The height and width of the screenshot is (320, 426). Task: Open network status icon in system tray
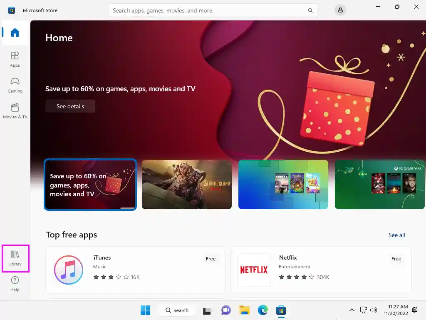(363, 310)
